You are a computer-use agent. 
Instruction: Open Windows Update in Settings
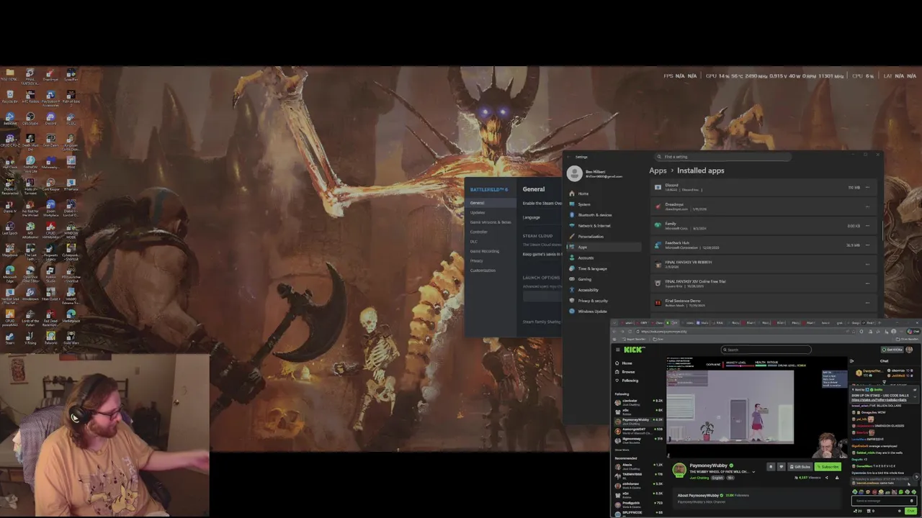click(x=604, y=312)
